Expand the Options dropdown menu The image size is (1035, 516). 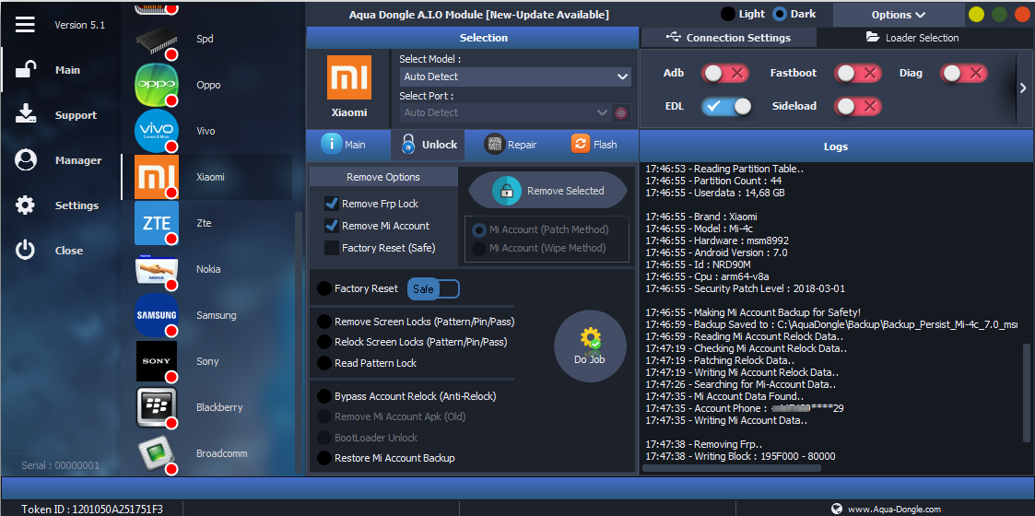899,15
